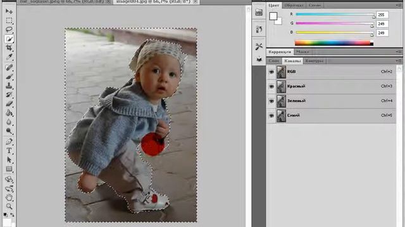The height and width of the screenshot is (227, 405).
Task: Click the foreground color swatch in Color panel
Action: click(x=273, y=16)
